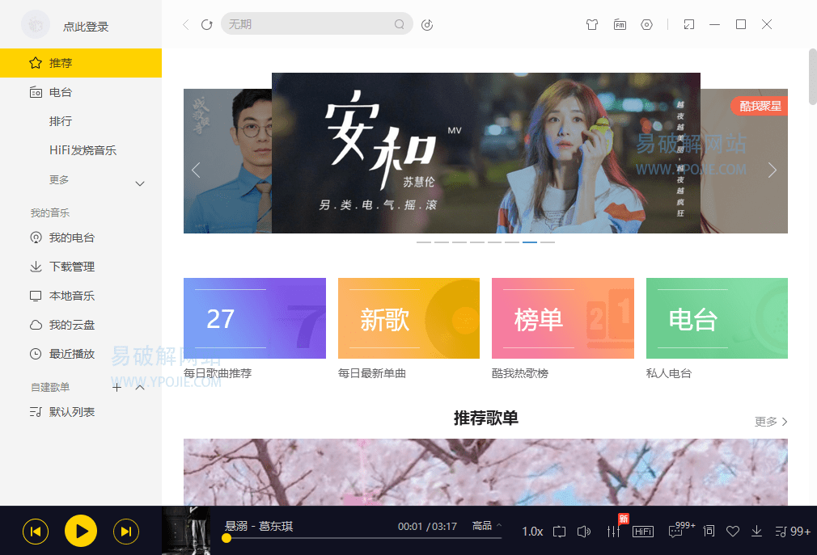Image resolution: width=817 pixels, height=555 pixels.
Task: Toggle the HiFi sound quality mode
Action: coord(643,531)
